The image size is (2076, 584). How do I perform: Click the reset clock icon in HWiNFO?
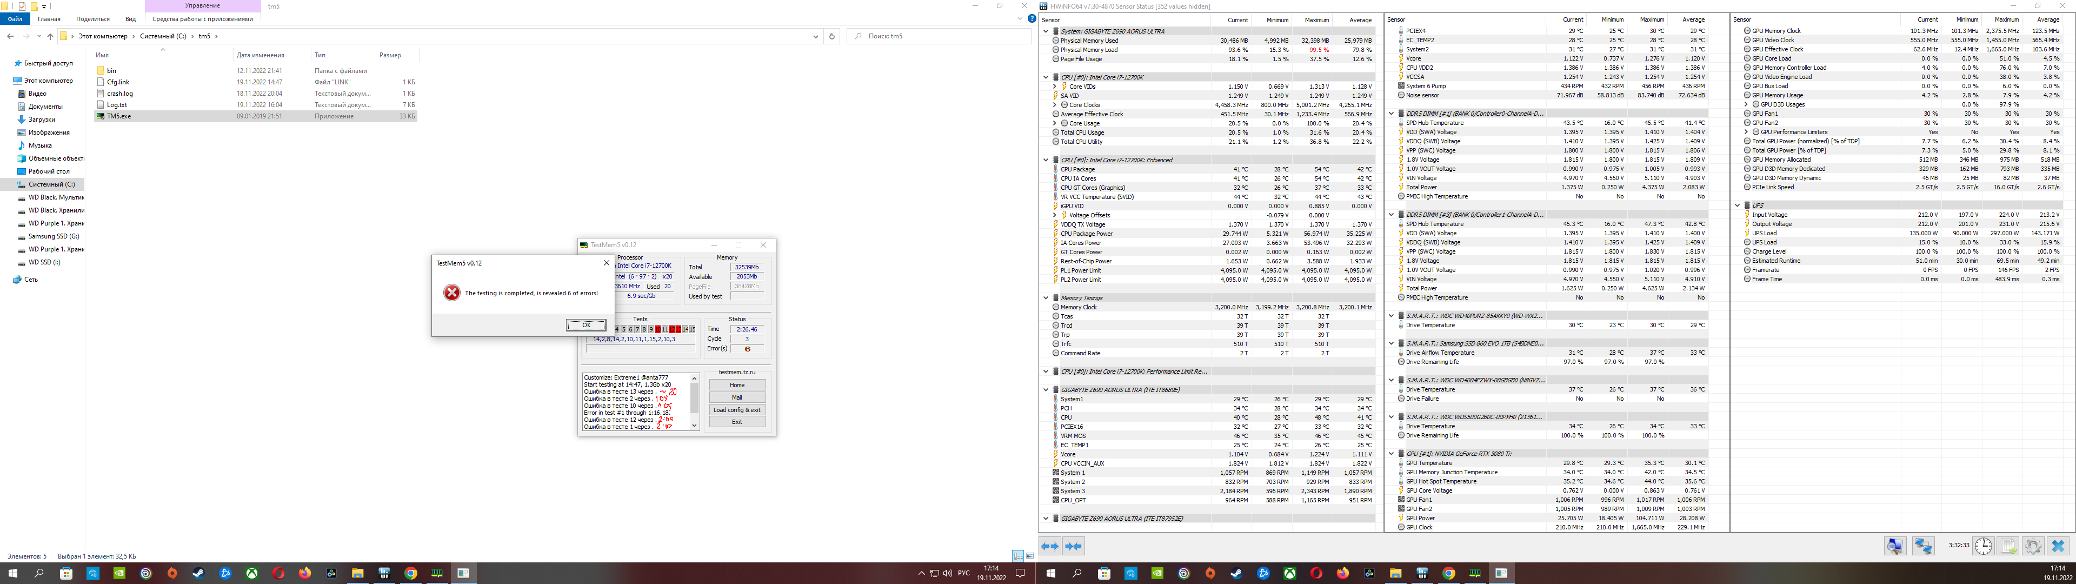point(1984,546)
